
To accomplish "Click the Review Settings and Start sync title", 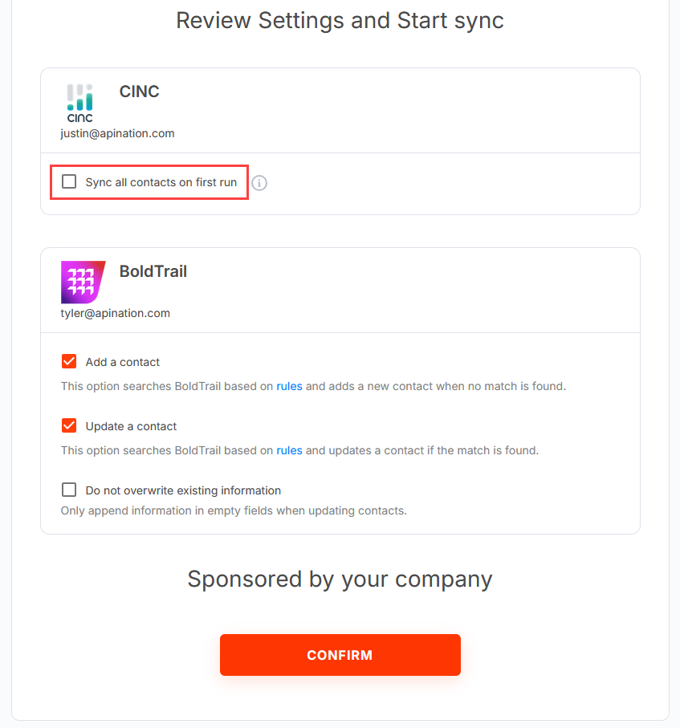I will pos(340,20).
